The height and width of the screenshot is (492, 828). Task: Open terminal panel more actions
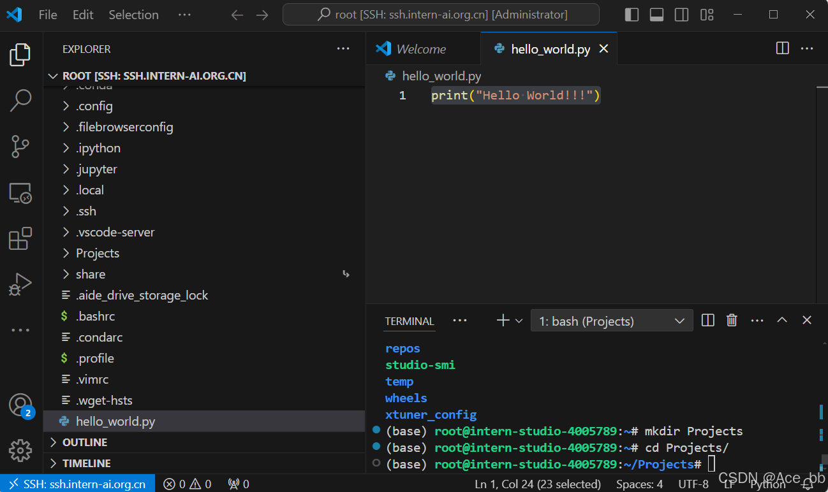[757, 321]
